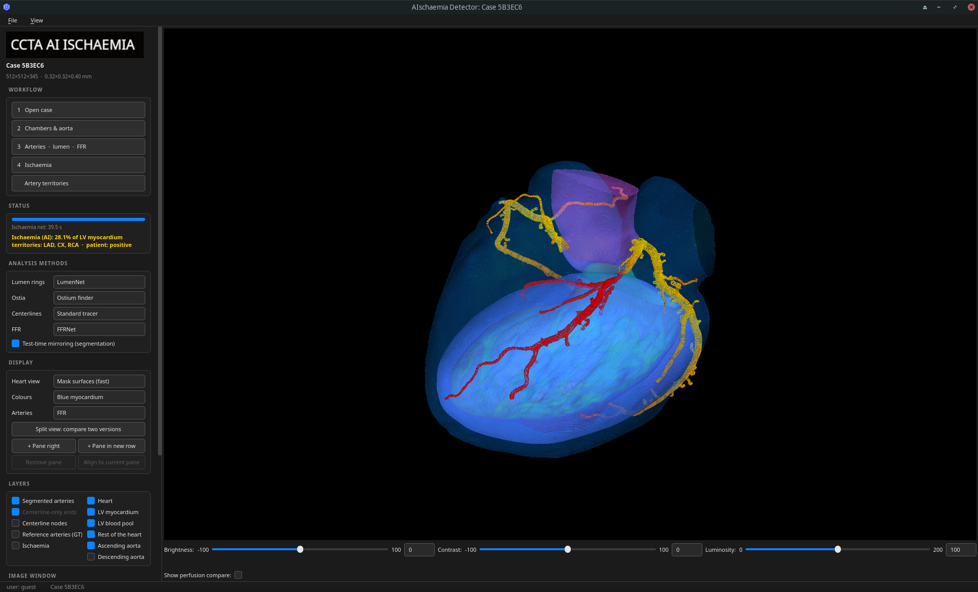Click the Luminosity slider handle

pos(838,549)
